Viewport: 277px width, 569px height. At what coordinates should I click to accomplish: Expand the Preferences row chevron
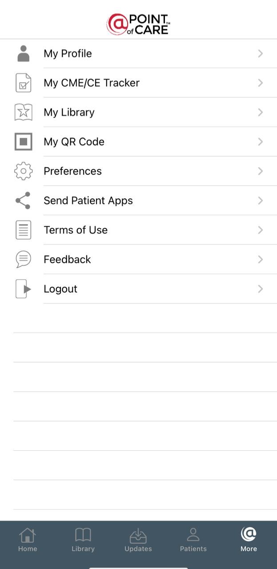(261, 171)
